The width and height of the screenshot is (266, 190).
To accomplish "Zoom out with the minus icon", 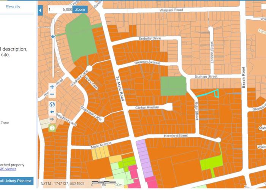I will [x=52, y=94].
